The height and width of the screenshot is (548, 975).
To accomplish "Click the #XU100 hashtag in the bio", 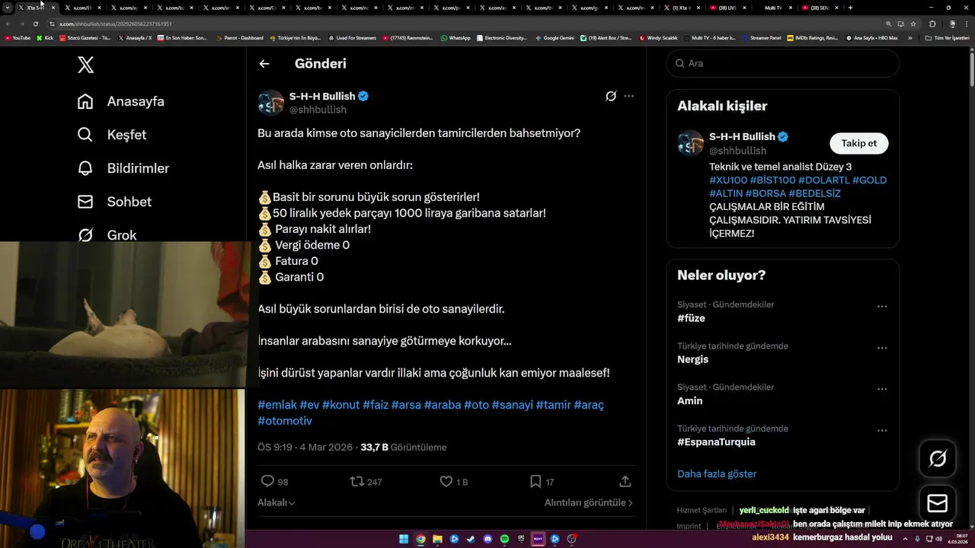I will [728, 180].
